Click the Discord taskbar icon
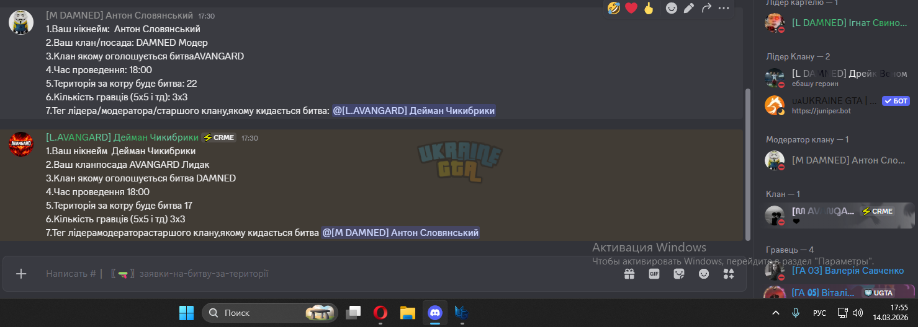The image size is (918, 327). pyautogui.click(x=434, y=313)
